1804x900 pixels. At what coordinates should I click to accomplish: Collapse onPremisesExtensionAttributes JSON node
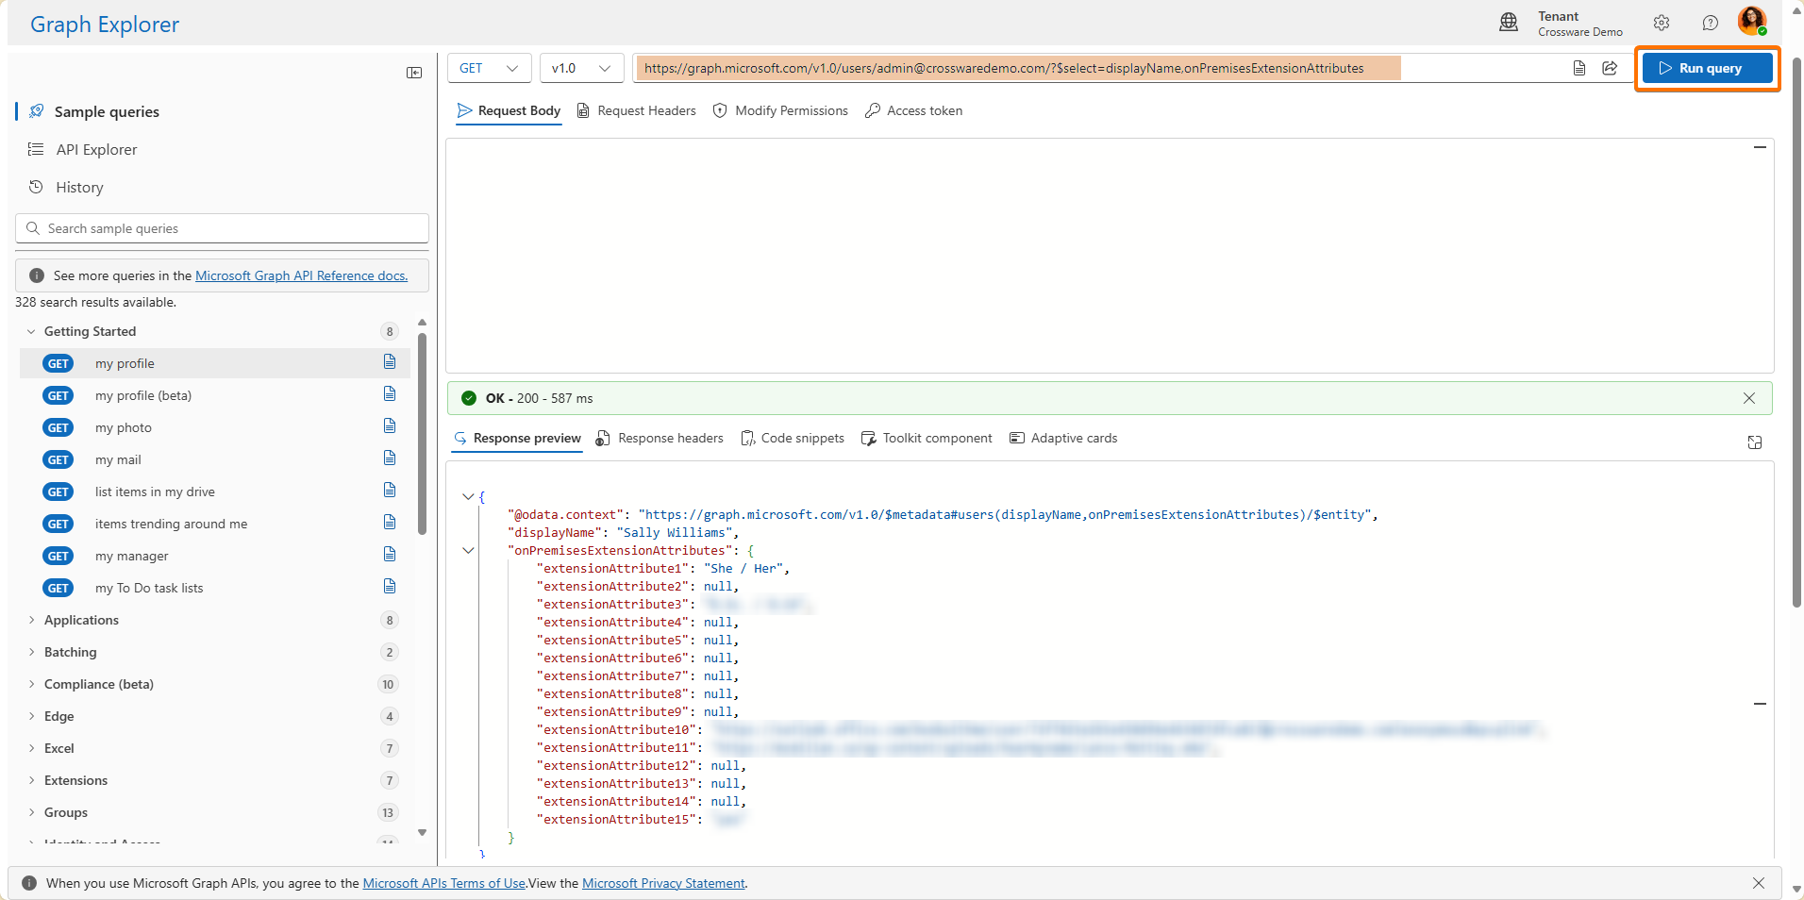(468, 550)
